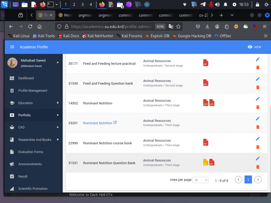
Task: Toggle the VIEW eye button
Action: [254, 47]
